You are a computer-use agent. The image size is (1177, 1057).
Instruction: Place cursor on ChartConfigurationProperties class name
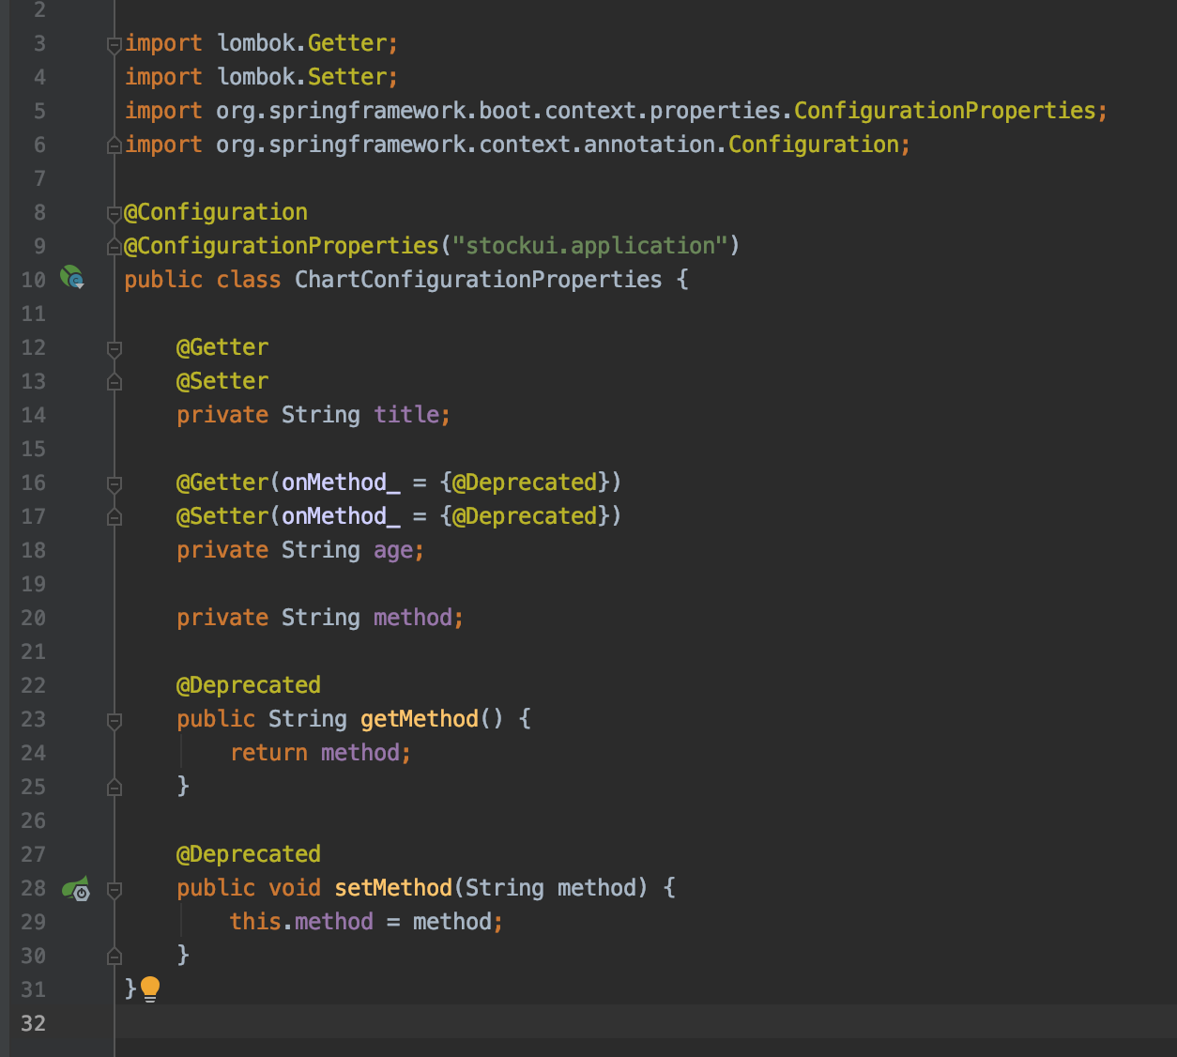point(479,279)
